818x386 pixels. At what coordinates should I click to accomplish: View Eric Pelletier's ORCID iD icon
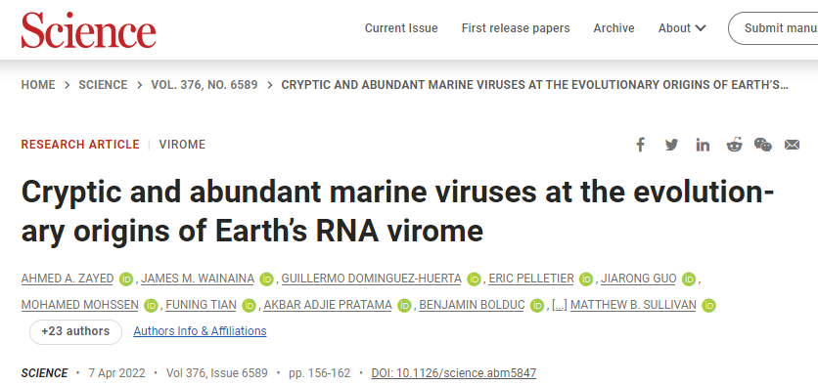(586, 279)
